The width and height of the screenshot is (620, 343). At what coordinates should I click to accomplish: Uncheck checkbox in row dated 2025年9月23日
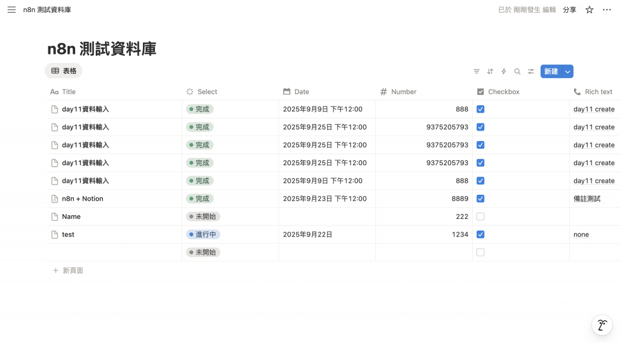point(480,199)
